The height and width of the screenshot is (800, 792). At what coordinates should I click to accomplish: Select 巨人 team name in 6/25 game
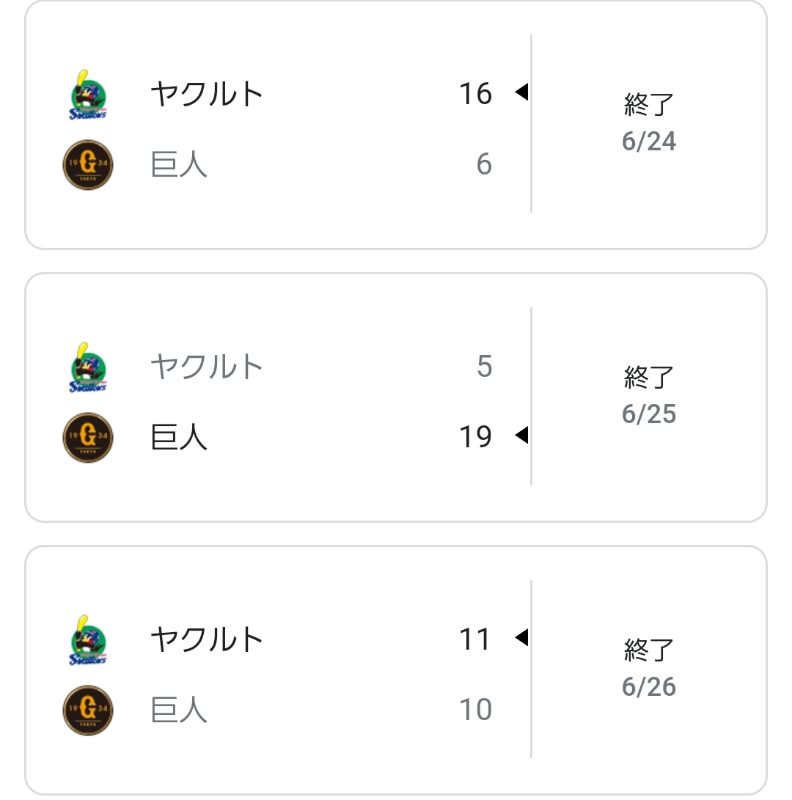click(179, 437)
